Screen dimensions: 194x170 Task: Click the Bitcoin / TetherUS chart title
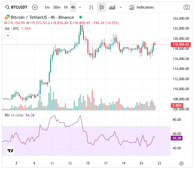click(x=42, y=17)
